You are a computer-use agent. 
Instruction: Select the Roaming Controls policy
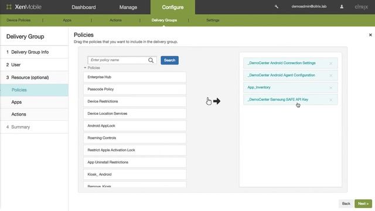135,138
